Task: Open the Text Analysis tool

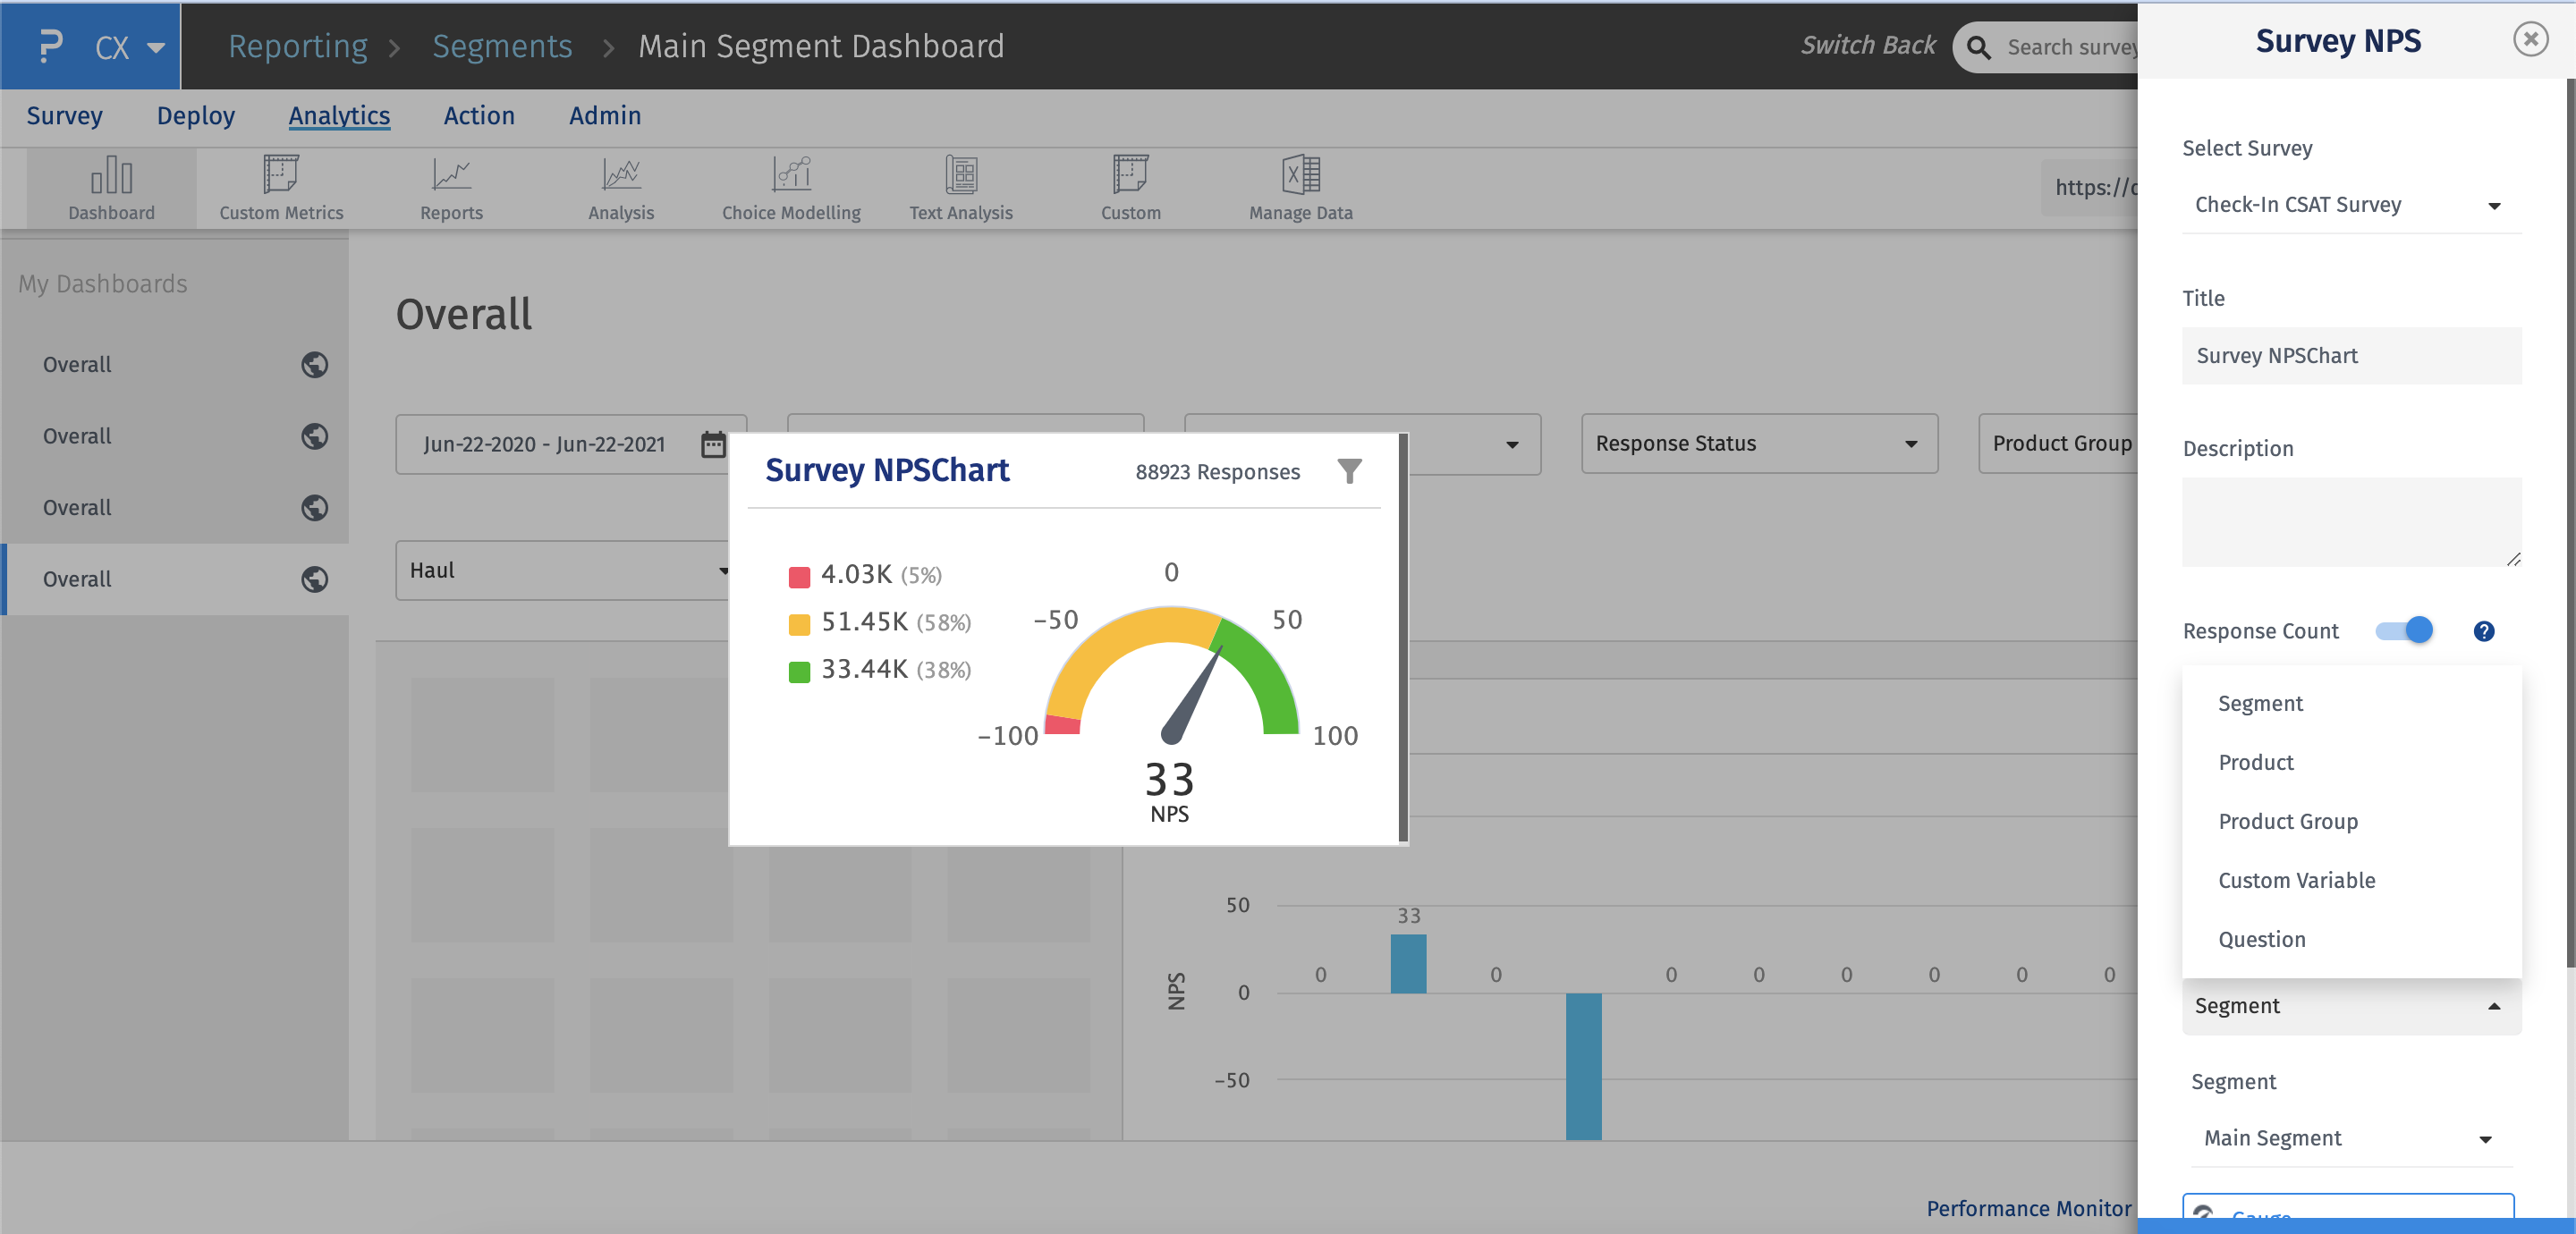Action: point(961,188)
